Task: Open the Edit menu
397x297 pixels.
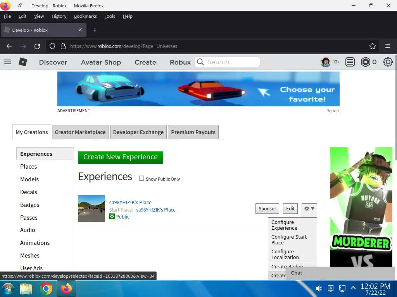Action: click(22, 16)
